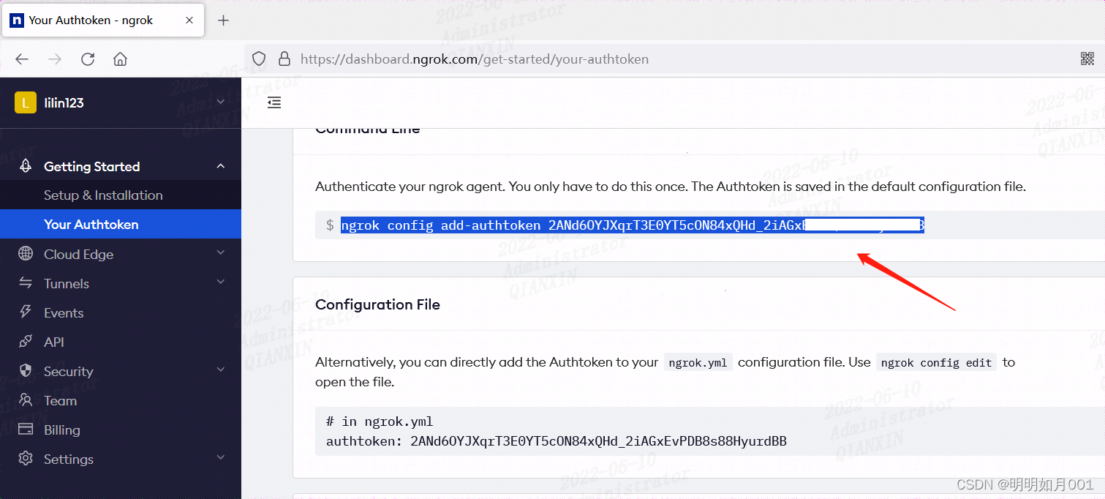Click the Security shield icon
1105x499 pixels.
coord(26,371)
